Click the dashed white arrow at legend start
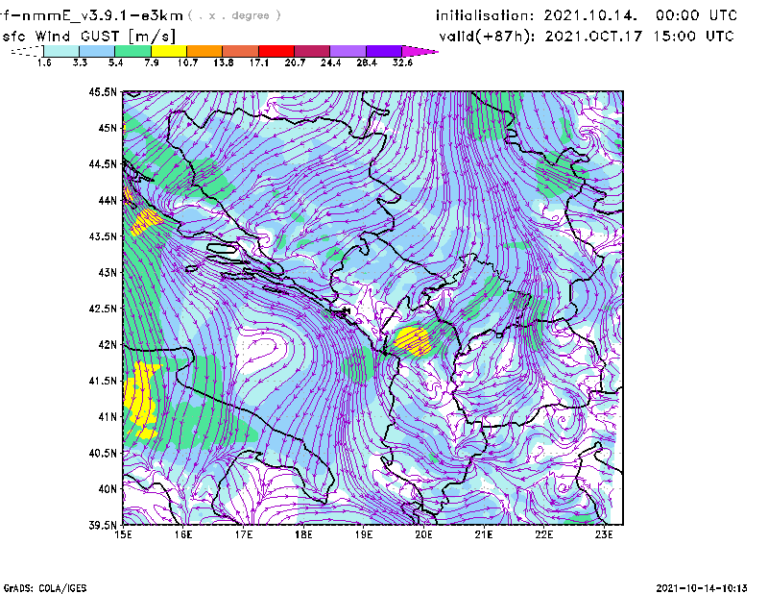 click(x=27, y=51)
